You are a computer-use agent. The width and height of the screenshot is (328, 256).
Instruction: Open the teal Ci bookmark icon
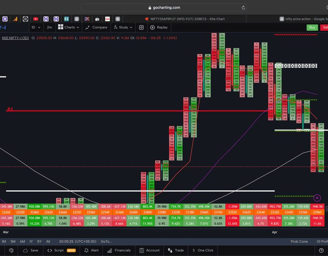pos(66,19)
